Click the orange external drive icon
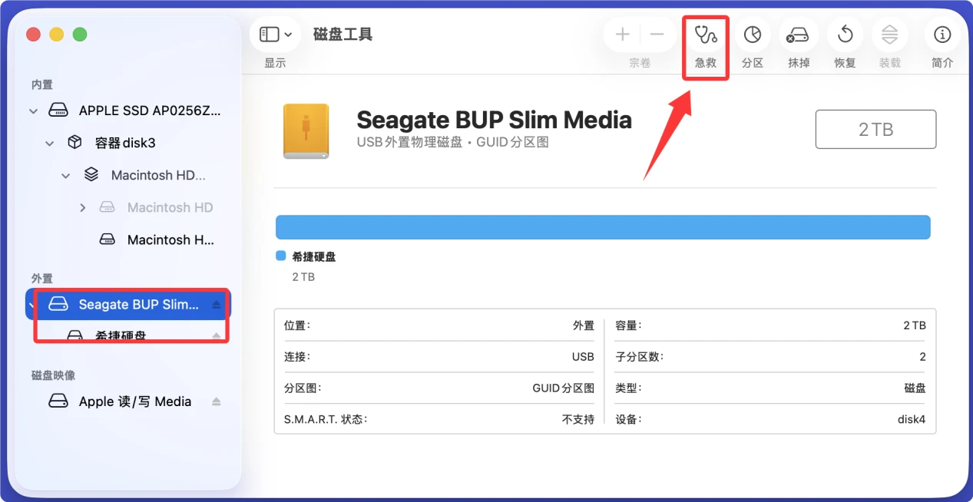973x502 pixels. click(x=306, y=131)
